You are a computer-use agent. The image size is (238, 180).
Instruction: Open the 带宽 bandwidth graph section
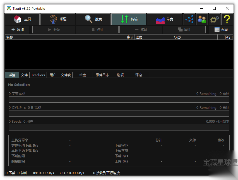click(x=164, y=19)
